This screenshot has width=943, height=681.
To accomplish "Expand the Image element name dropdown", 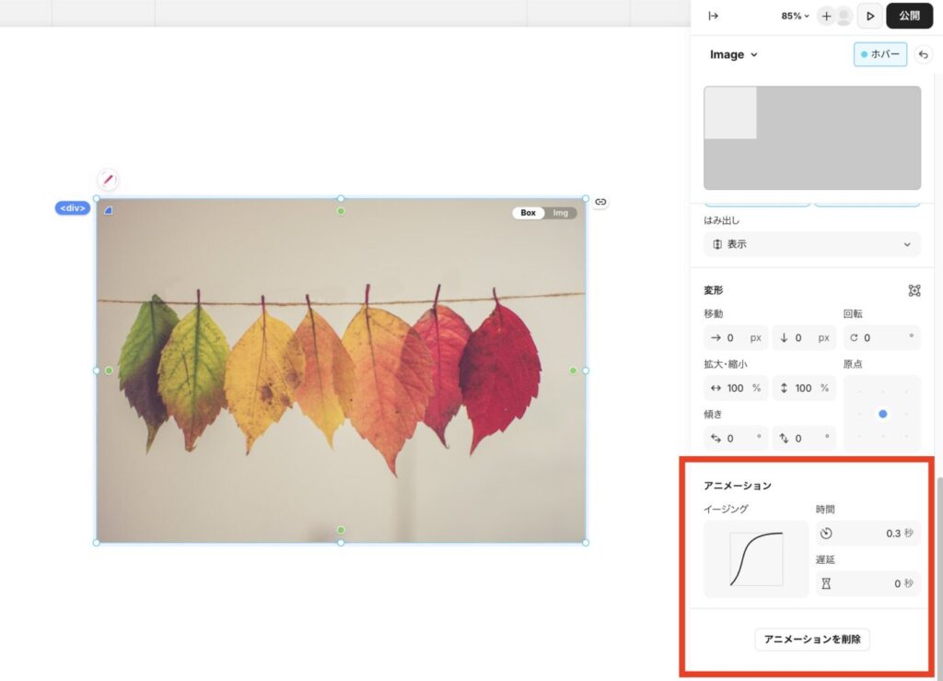I will click(733, 54).
